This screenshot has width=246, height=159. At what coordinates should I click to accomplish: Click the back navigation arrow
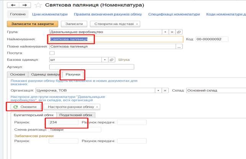[13, 5]
